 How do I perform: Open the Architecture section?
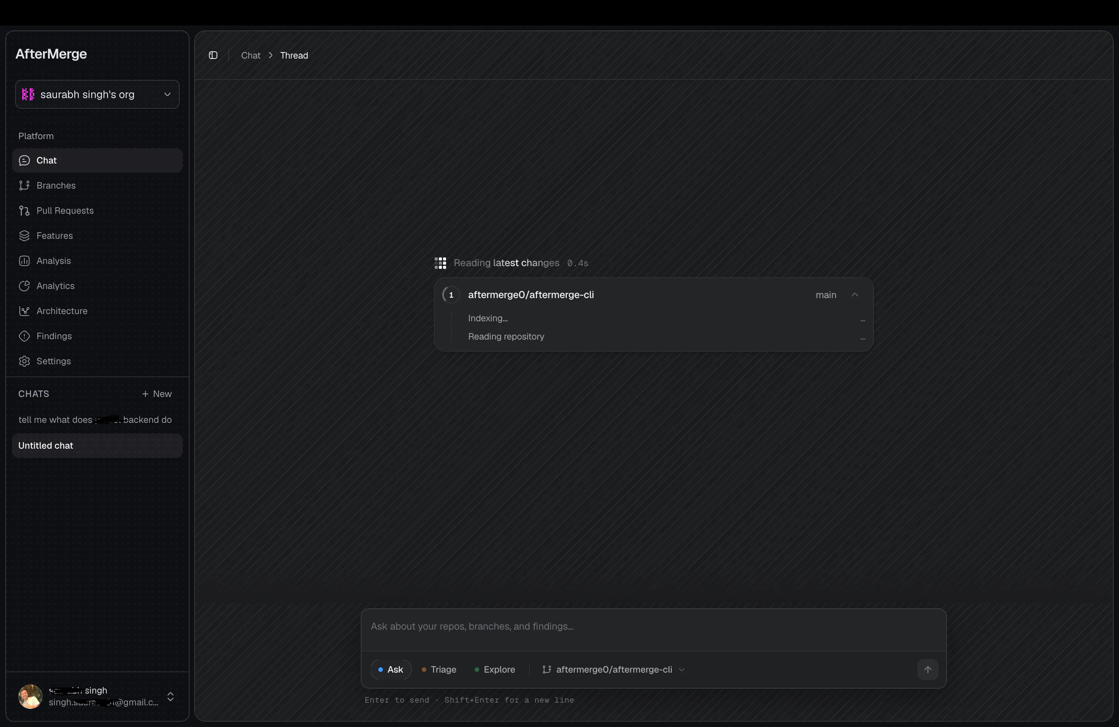(97, 311)
